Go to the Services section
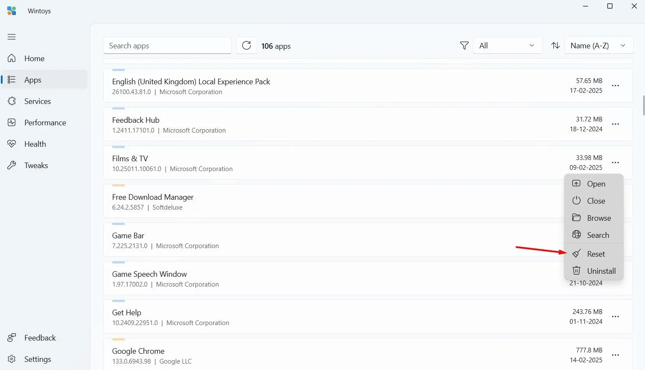The width and height of the screenshot is (645, 370). (x=44, y=101)
